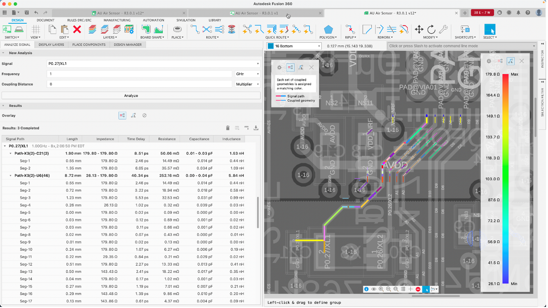Click the stacked via icon in Route
Image resolution: width=548 pixels, height=308 pixels.
click(232, 29)
